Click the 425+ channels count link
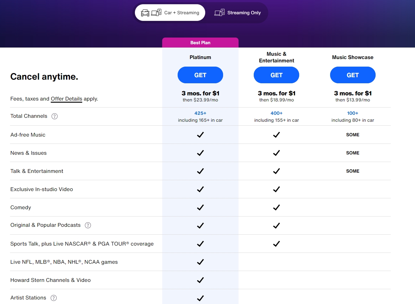Image resolution: width=415 pixels, height=304 pixels. coord(200,113)
